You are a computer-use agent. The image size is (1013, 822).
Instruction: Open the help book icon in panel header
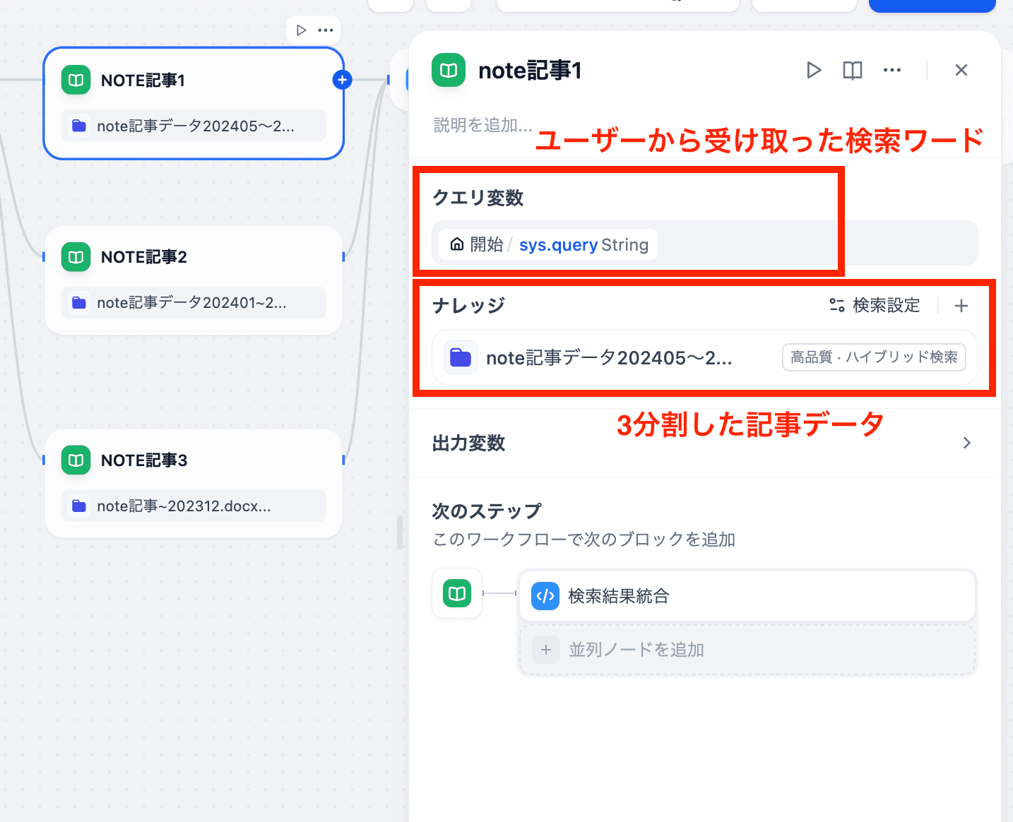(x=853, y=70)
